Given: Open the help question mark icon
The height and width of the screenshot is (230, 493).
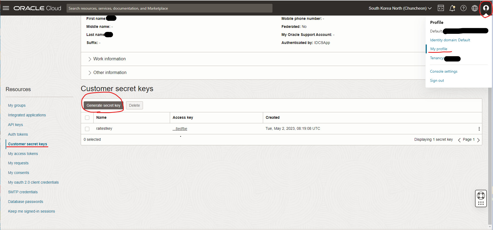Looking at the screenshot, I should [463, 8].
